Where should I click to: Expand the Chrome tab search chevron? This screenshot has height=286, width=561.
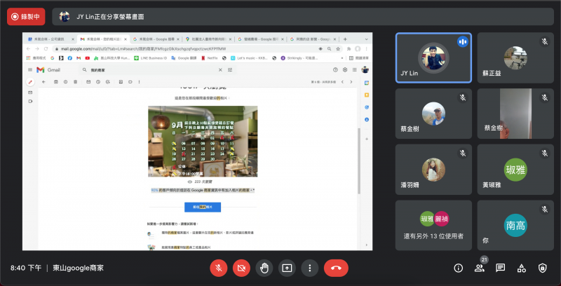point(366,39)
